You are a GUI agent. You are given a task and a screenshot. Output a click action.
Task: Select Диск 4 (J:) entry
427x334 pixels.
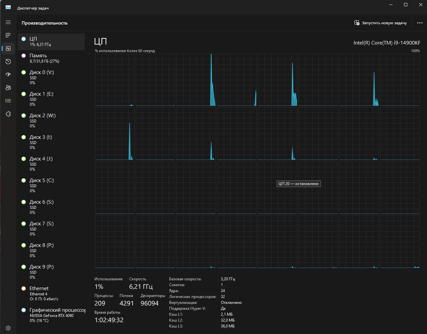tap(51, 164)
